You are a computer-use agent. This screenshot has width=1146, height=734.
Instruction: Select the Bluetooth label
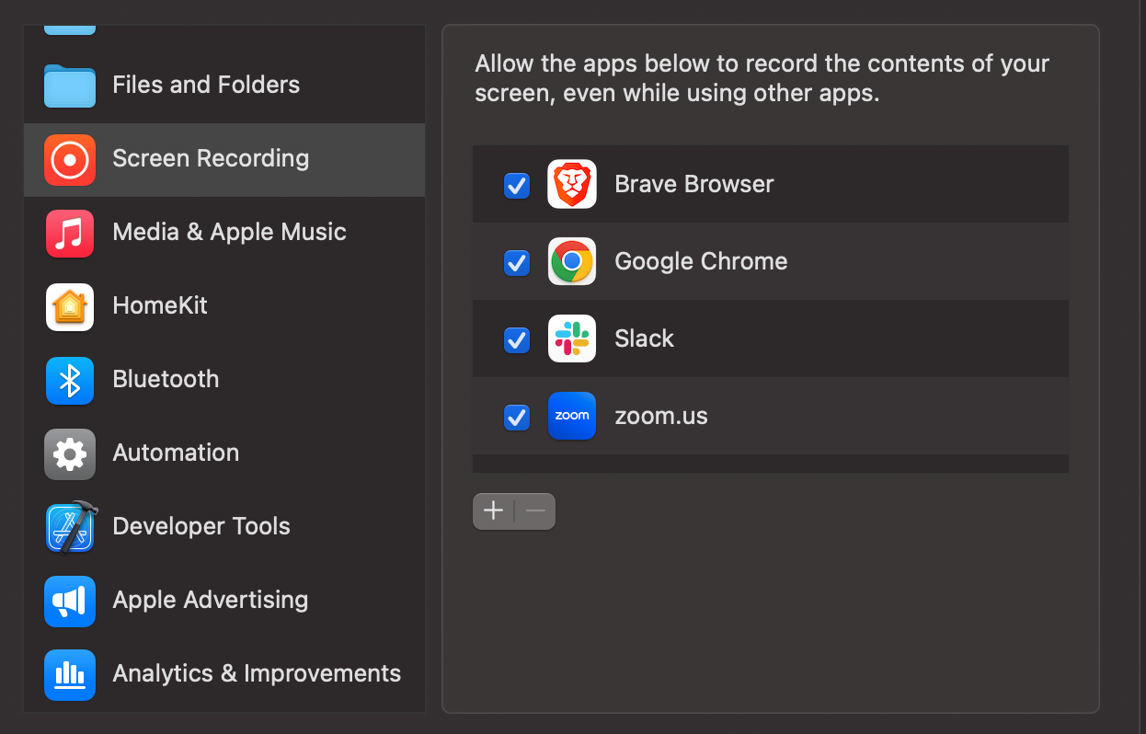[166, 379]
